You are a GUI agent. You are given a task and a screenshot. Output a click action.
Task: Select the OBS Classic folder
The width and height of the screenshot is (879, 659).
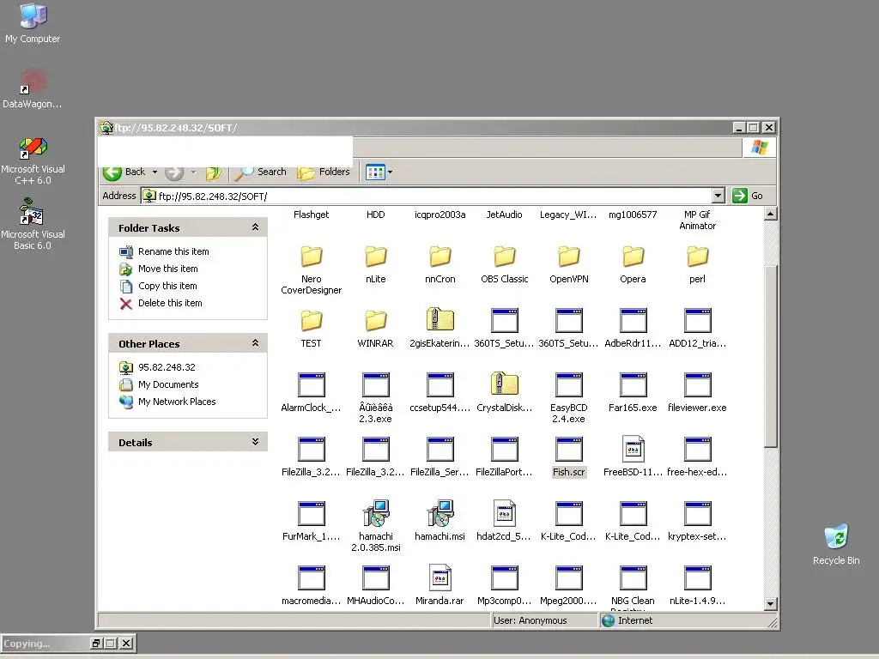[x=505, y=264]
